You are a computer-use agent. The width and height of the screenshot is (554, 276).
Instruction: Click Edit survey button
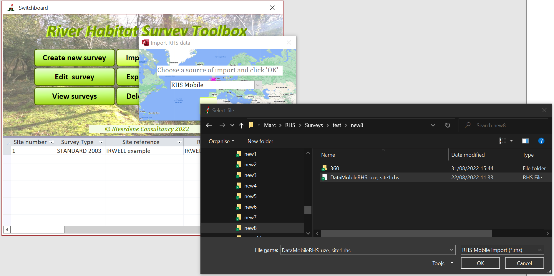(74, 77)
